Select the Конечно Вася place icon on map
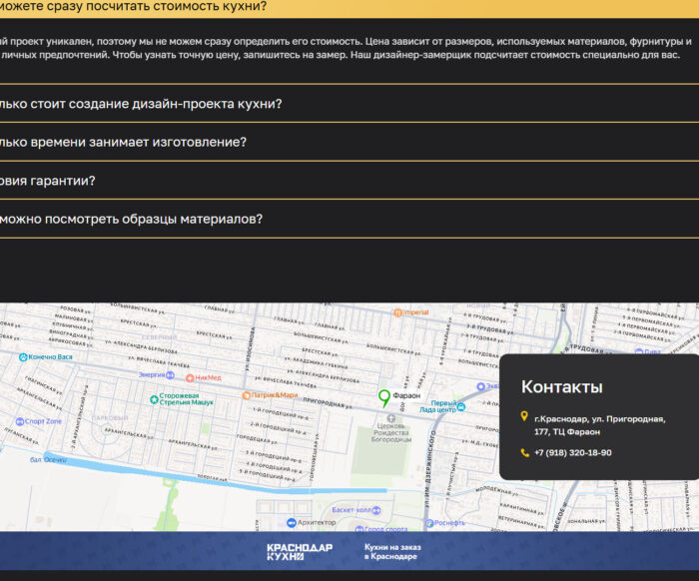This screenshot has width=699, height=581. click(22, 356)
